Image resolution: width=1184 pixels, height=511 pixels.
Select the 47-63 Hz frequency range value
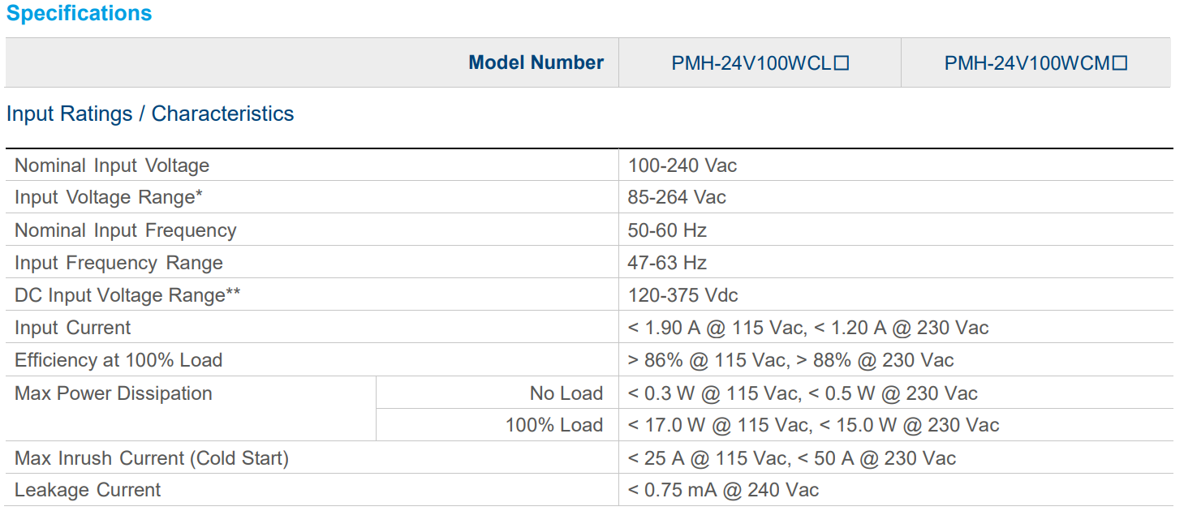coord(667,263)
